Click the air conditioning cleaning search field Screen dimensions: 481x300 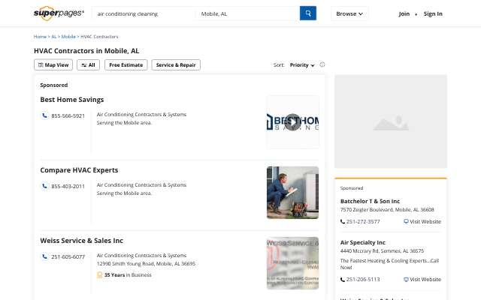tap(143, 13)
